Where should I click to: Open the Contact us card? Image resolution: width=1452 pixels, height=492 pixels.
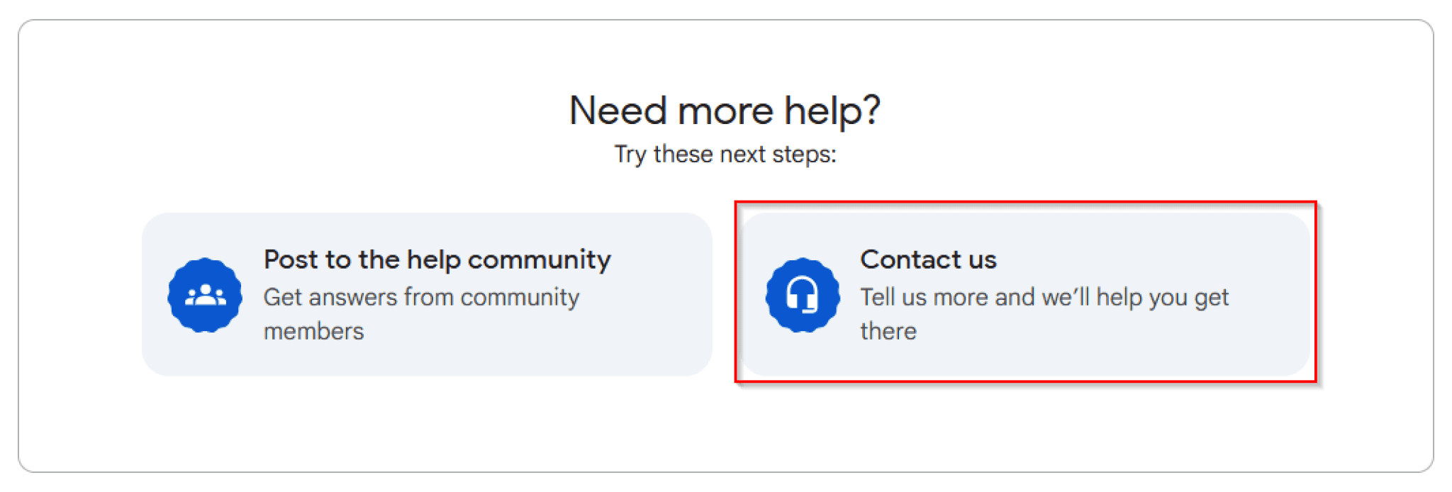coord(1025,294)
